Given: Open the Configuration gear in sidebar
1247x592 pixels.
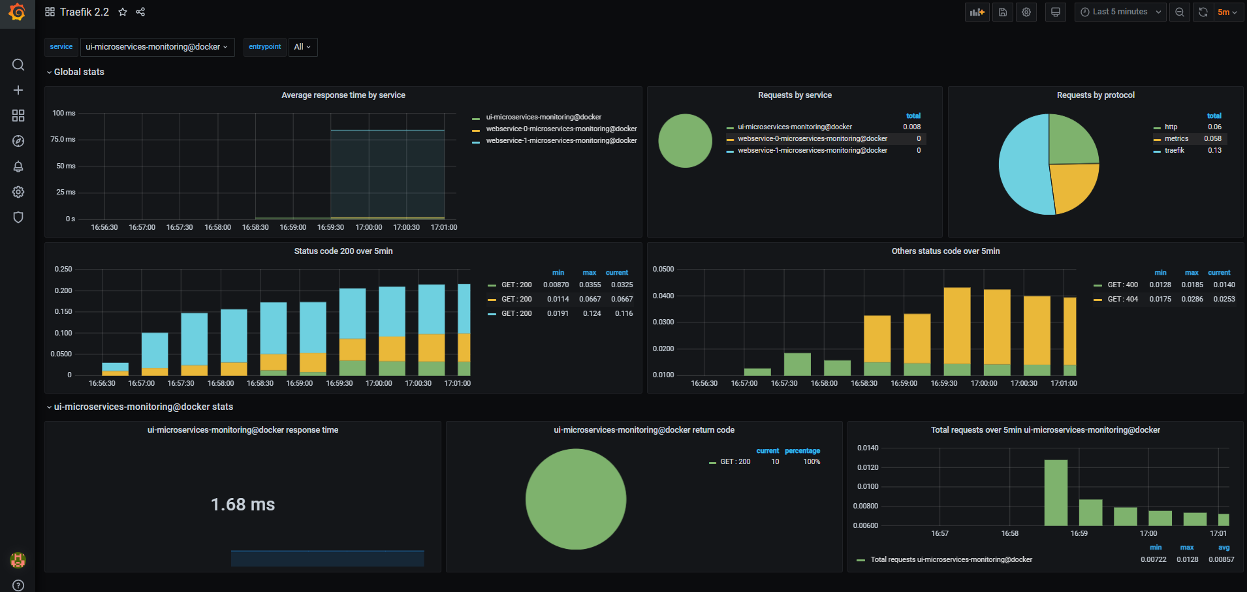Looking at the screenshot, I should point(18,192).
